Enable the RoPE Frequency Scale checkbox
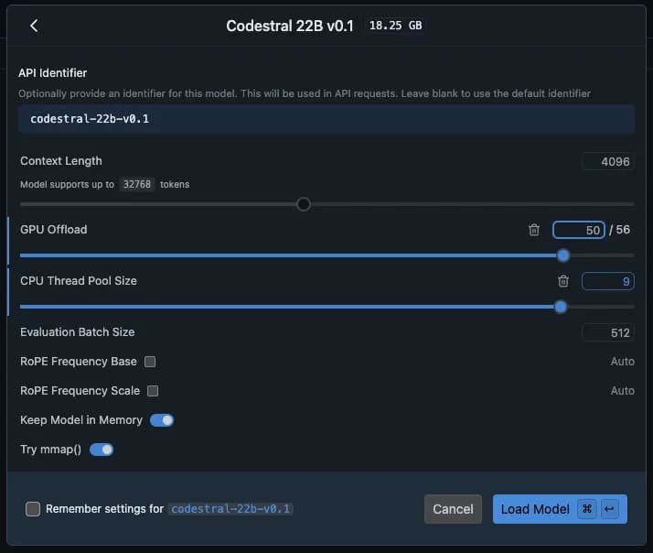653x553 pixels. click(x=153, y=391)
